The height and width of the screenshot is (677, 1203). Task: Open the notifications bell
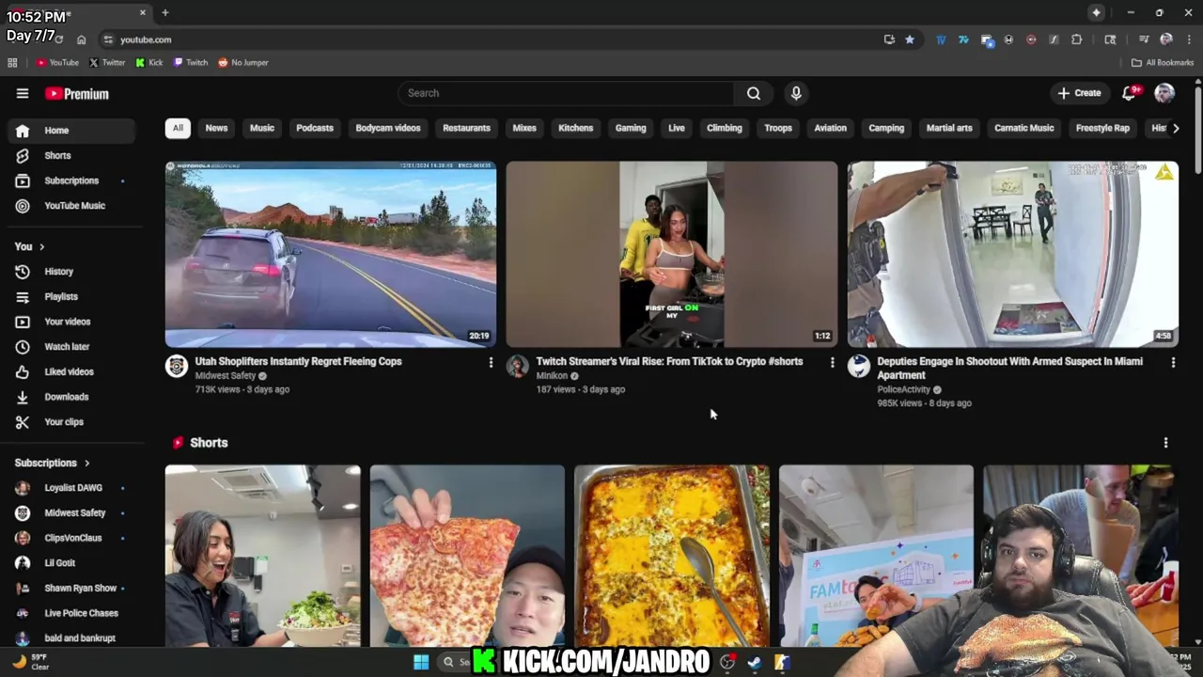[x=1130, y=92]
